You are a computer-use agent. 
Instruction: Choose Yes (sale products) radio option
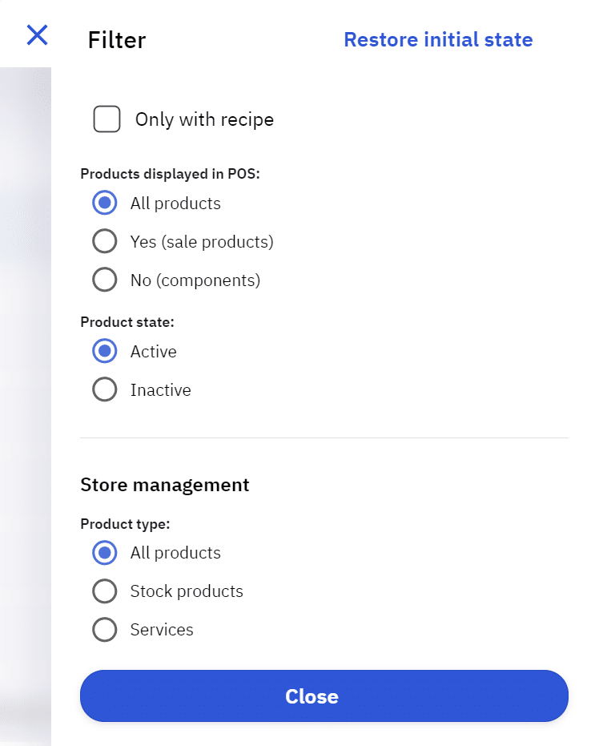(105, 241)
